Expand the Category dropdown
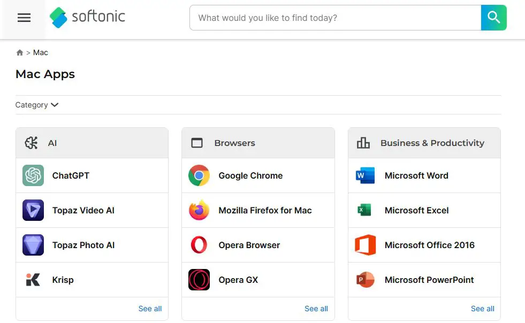525x323 pixels. (37, 105)
